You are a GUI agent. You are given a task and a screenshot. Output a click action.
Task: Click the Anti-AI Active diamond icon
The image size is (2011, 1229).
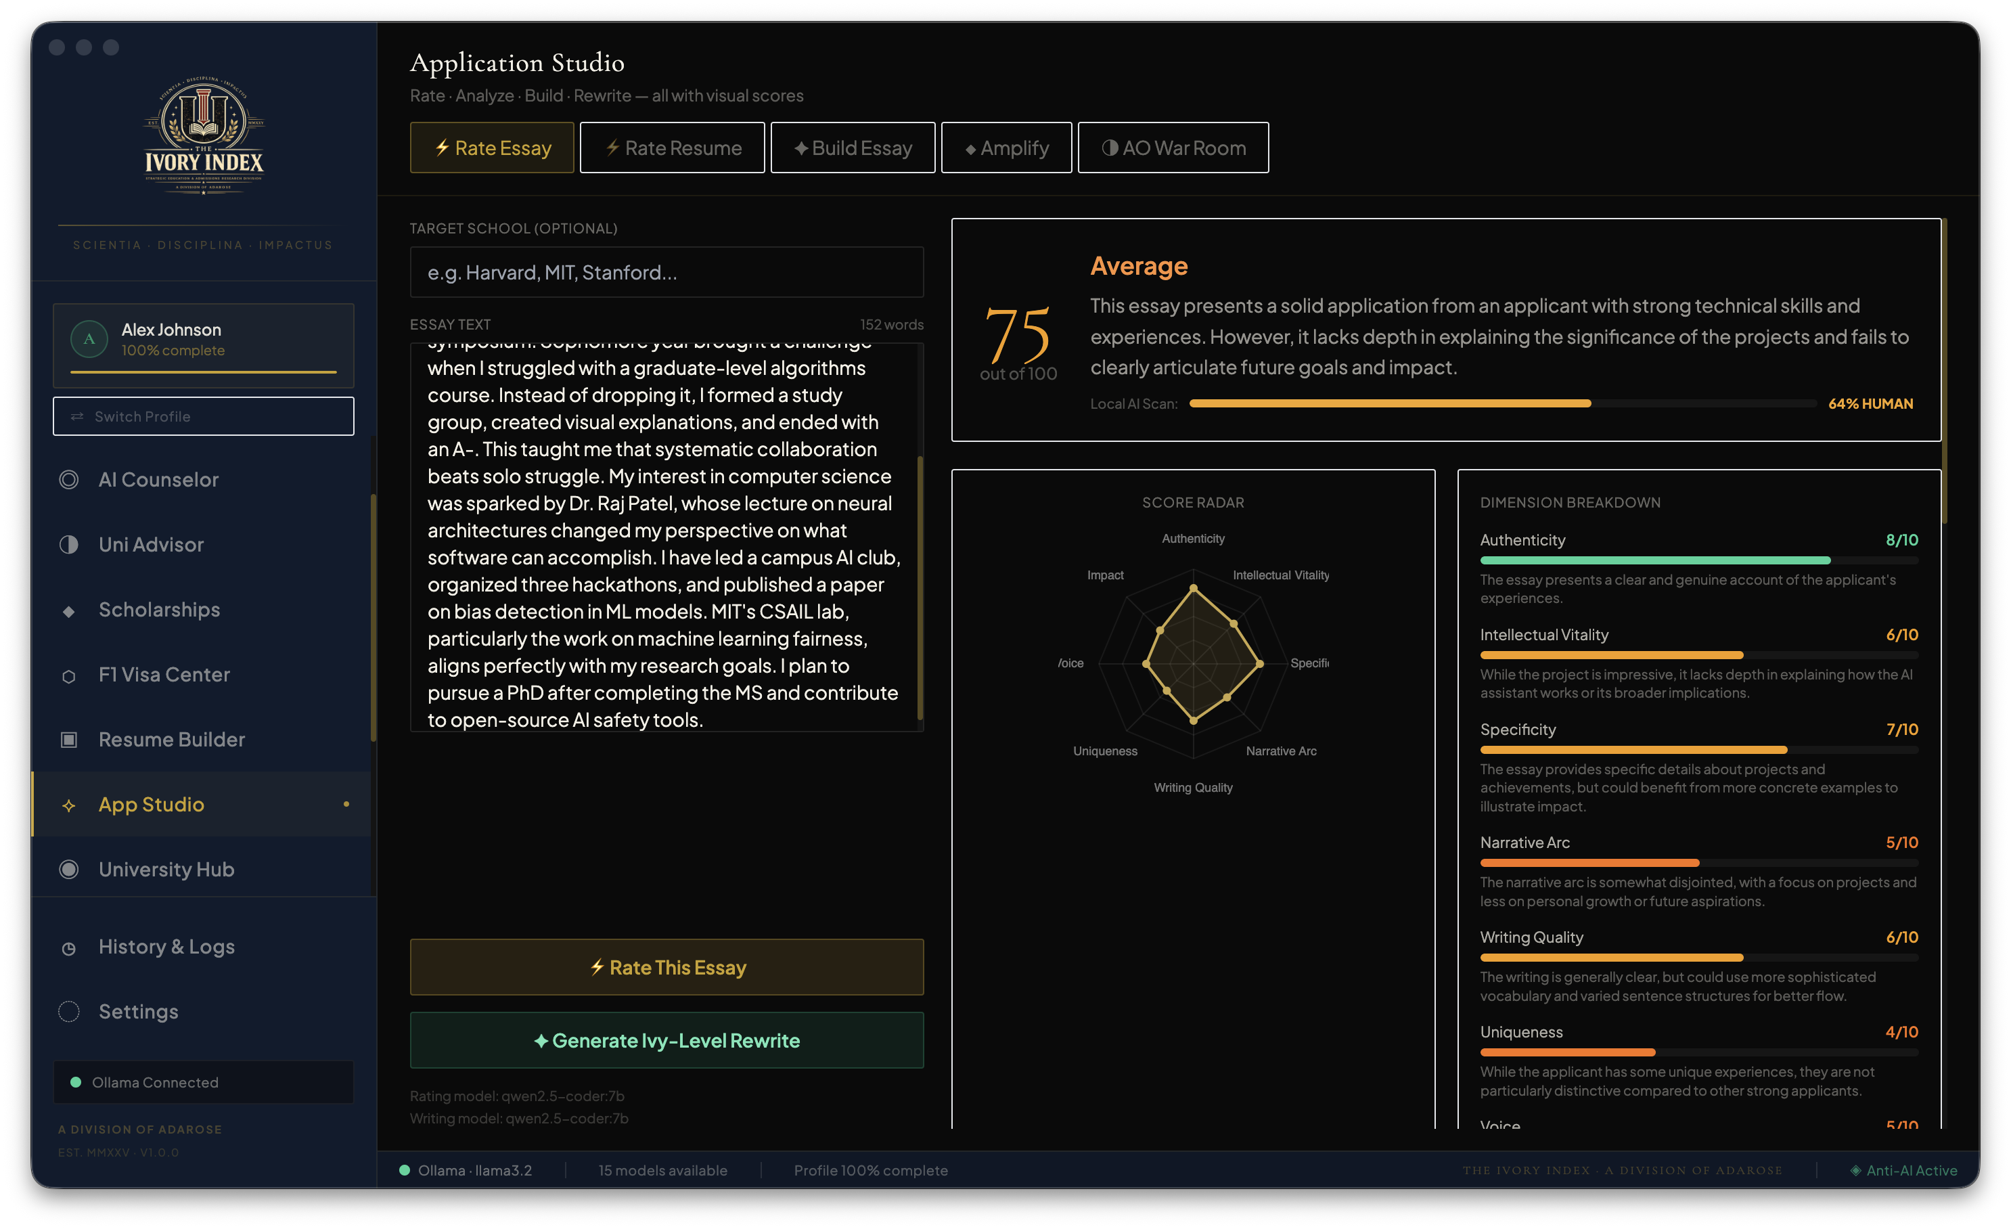tap(1856, 1170)
